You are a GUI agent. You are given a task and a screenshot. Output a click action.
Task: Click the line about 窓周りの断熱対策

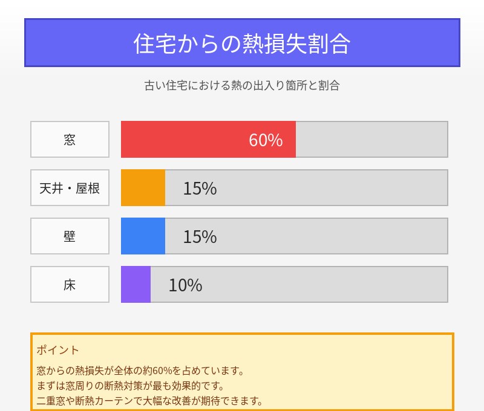(130, 385)
